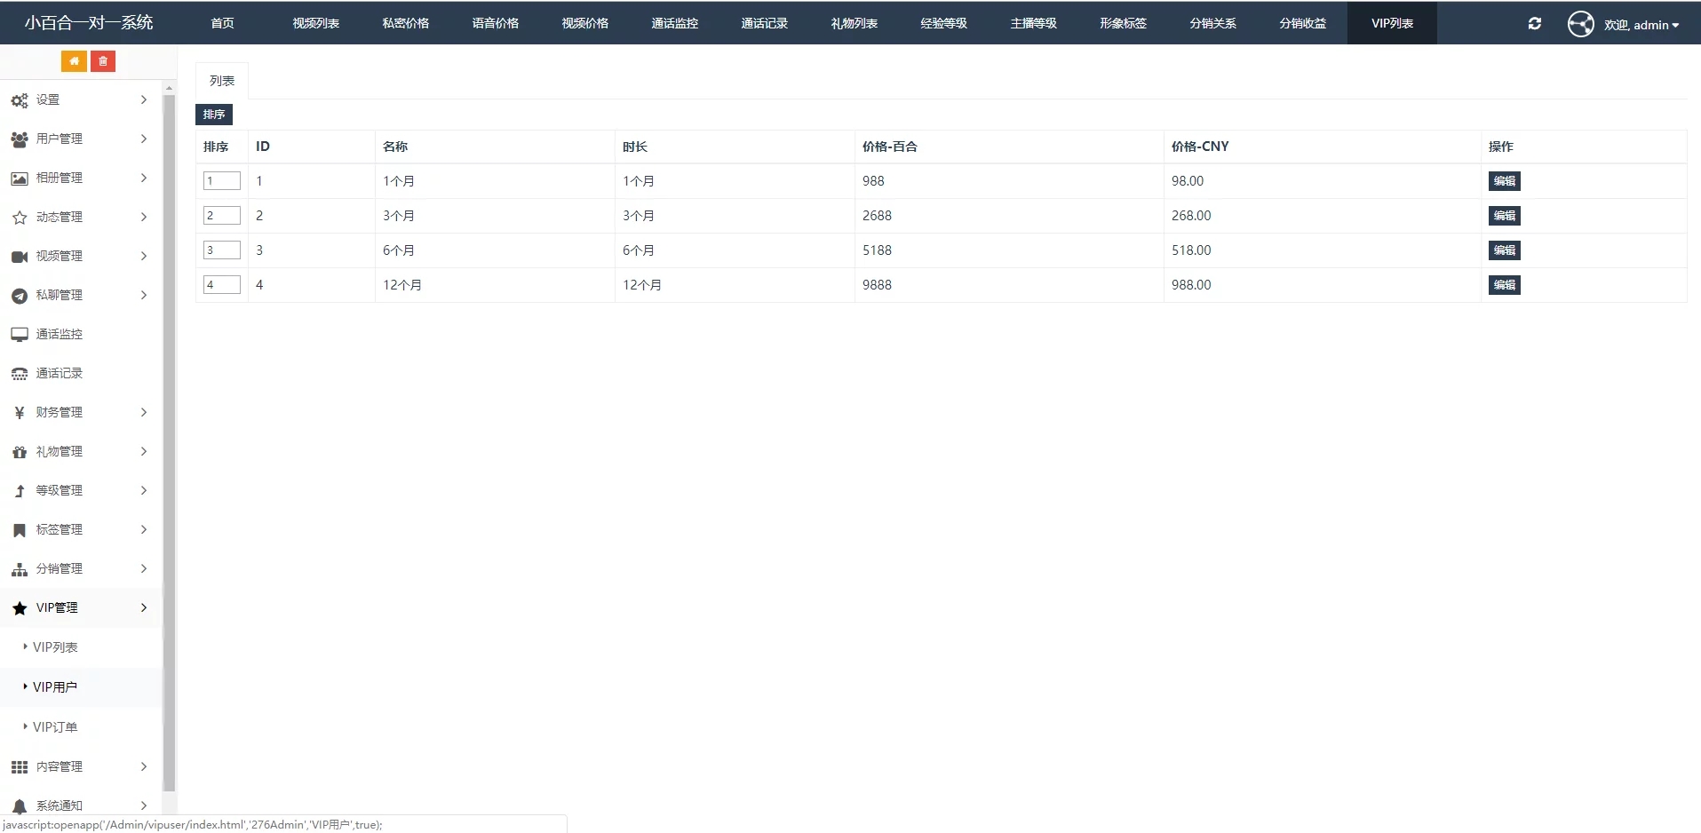1701x833 pixels.
Task: Select the 礼物管理 gift icon
Action: (20, 451)
